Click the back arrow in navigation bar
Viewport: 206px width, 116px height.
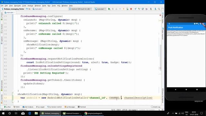[x=2, y=9]
